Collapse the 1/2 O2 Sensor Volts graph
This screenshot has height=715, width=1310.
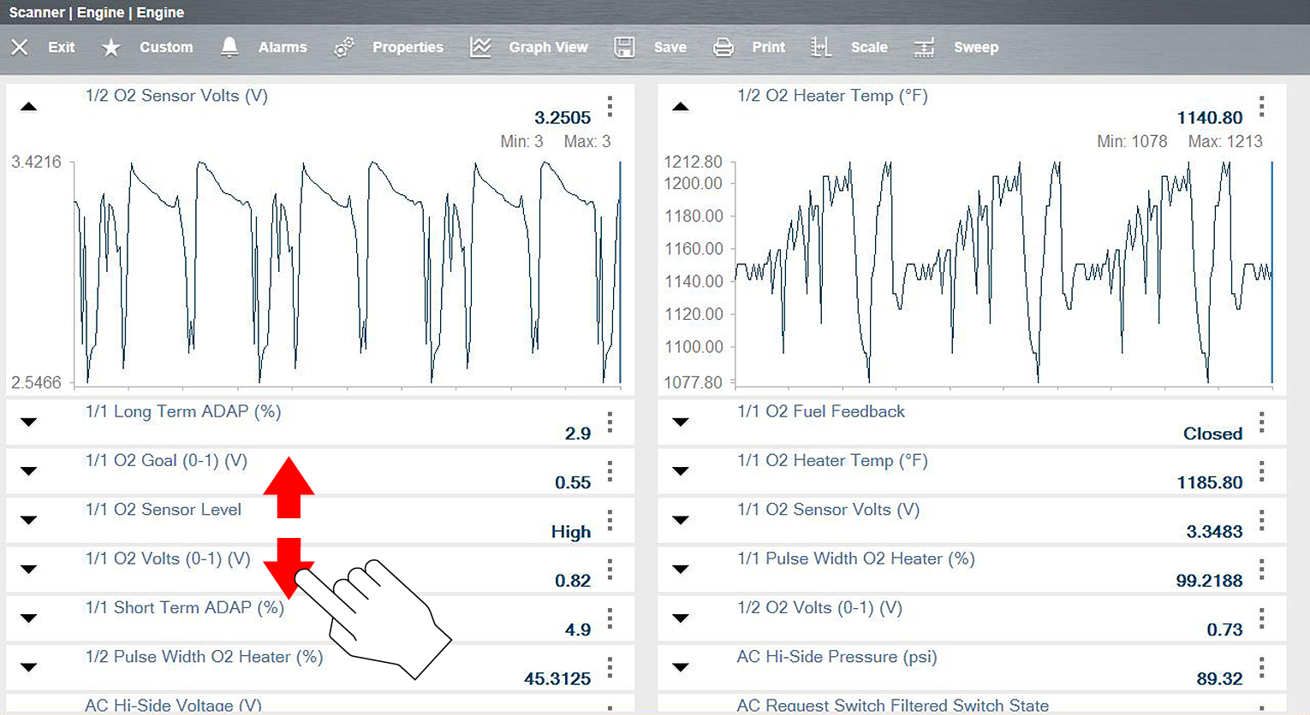(28, 106)
